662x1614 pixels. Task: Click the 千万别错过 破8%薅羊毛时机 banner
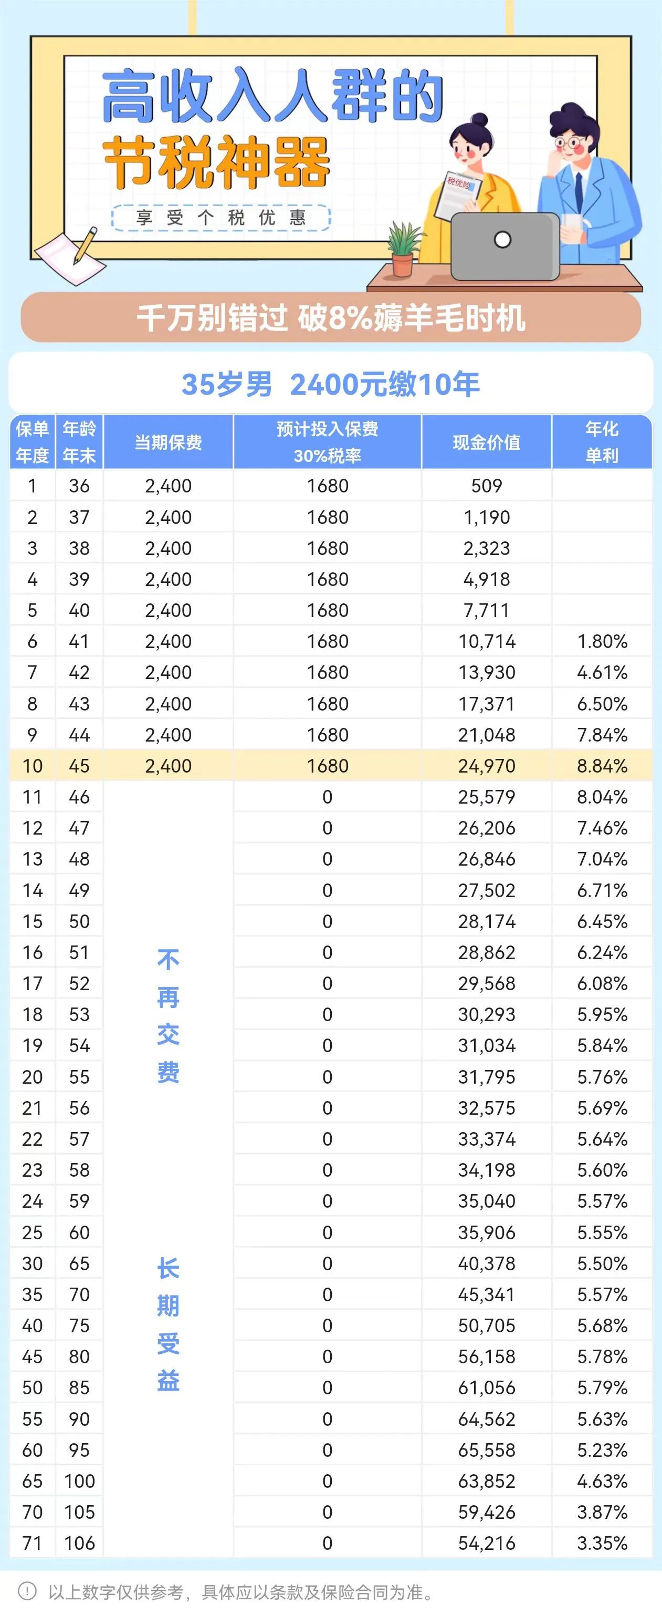point(331,317)
